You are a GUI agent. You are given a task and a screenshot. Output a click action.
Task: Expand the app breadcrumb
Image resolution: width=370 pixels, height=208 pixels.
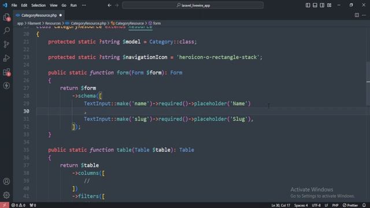[20, 23]
